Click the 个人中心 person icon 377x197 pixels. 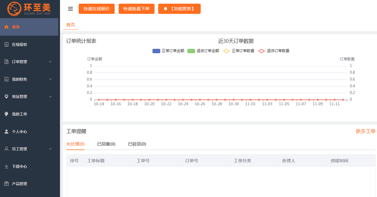7,132
